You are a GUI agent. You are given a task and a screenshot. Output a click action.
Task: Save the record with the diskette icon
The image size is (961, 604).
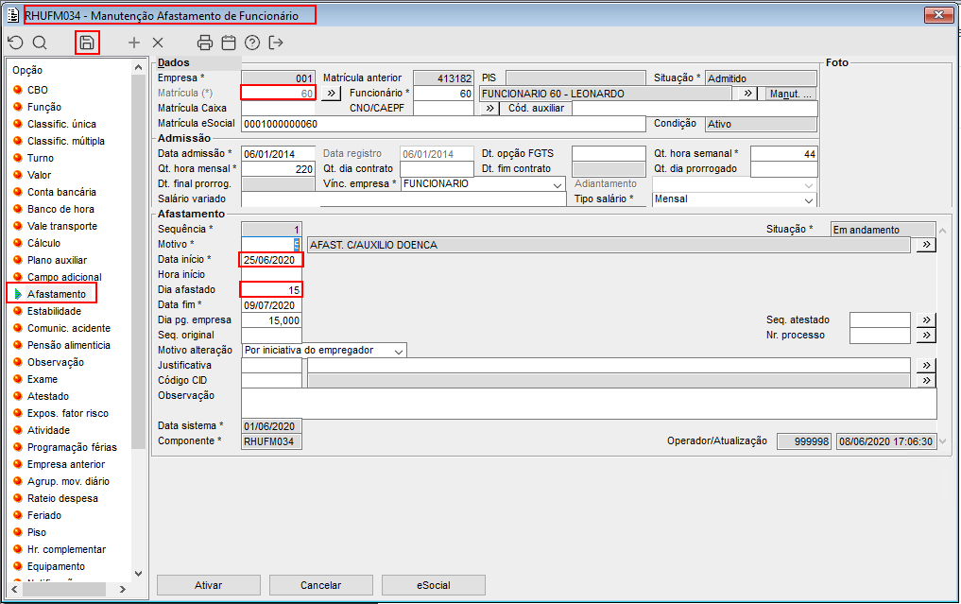coord(87,43)
